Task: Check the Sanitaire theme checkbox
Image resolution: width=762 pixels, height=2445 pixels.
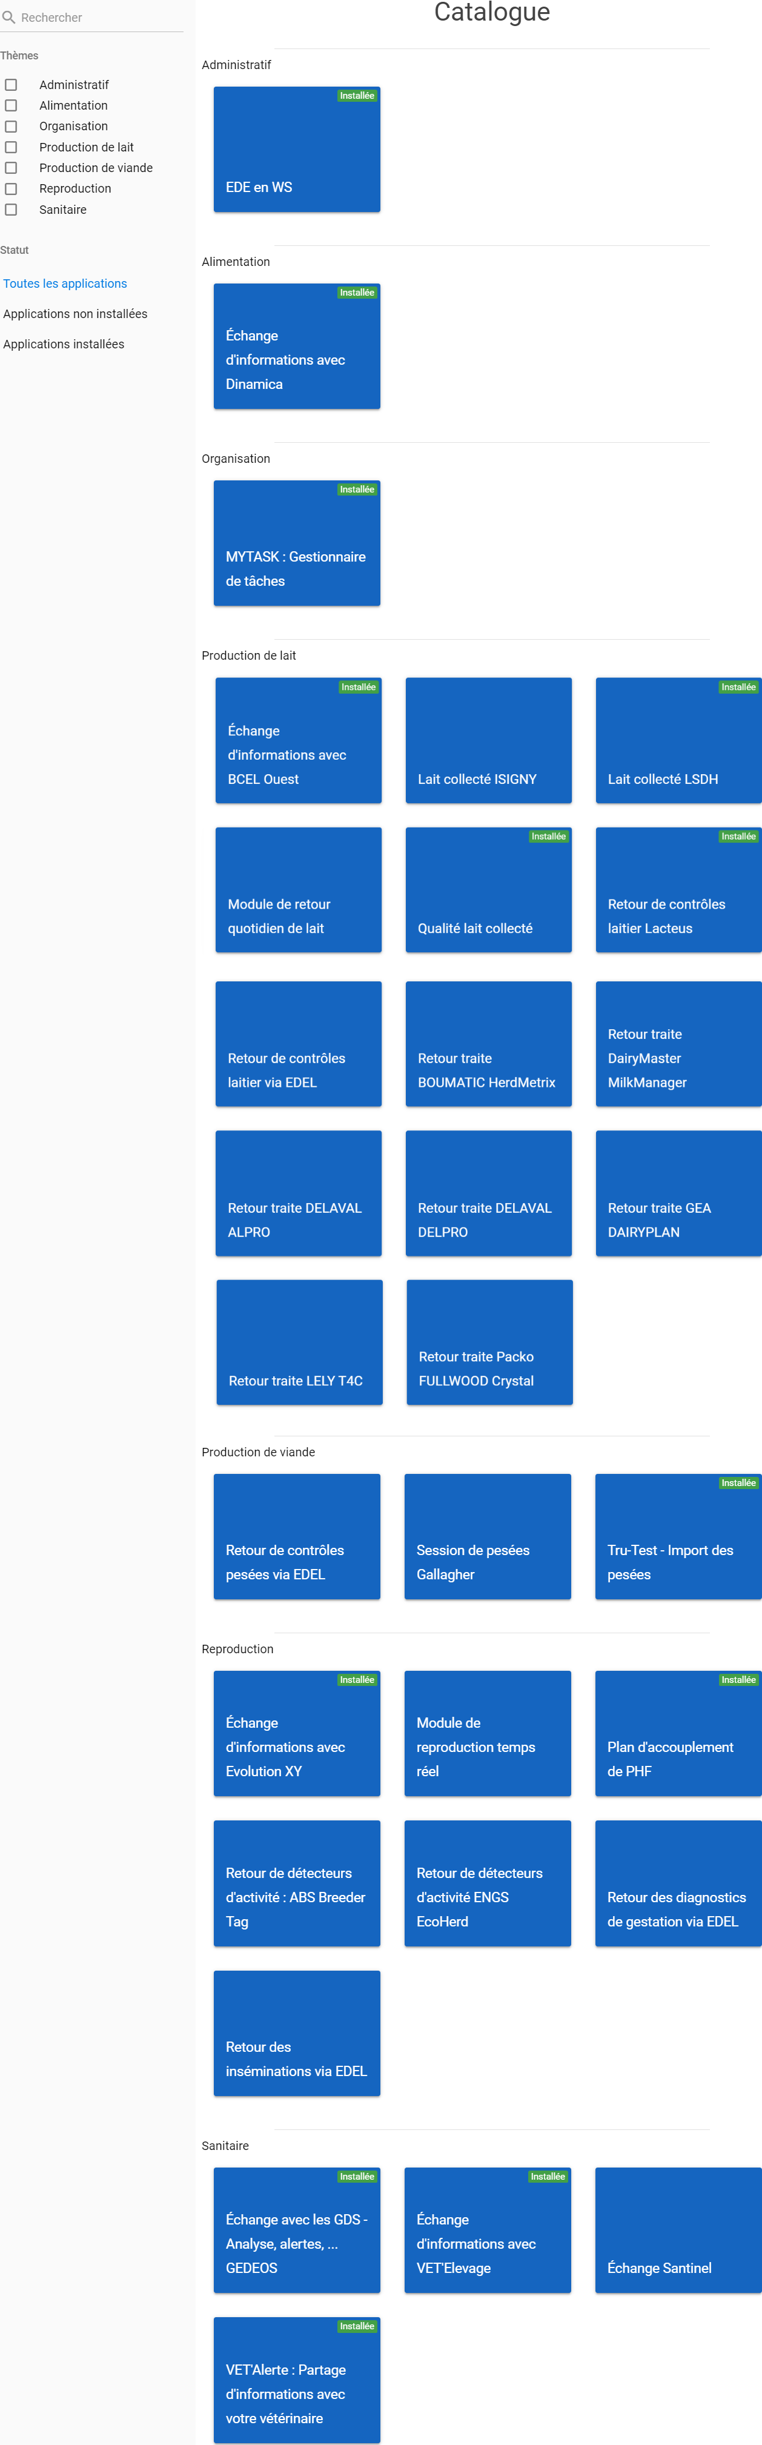Action: point(12,210)
